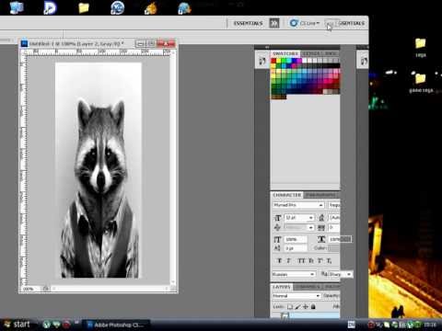The image size is (442, 331).
Task: Open the My Computer desktop icon
Action: (17, 7)
